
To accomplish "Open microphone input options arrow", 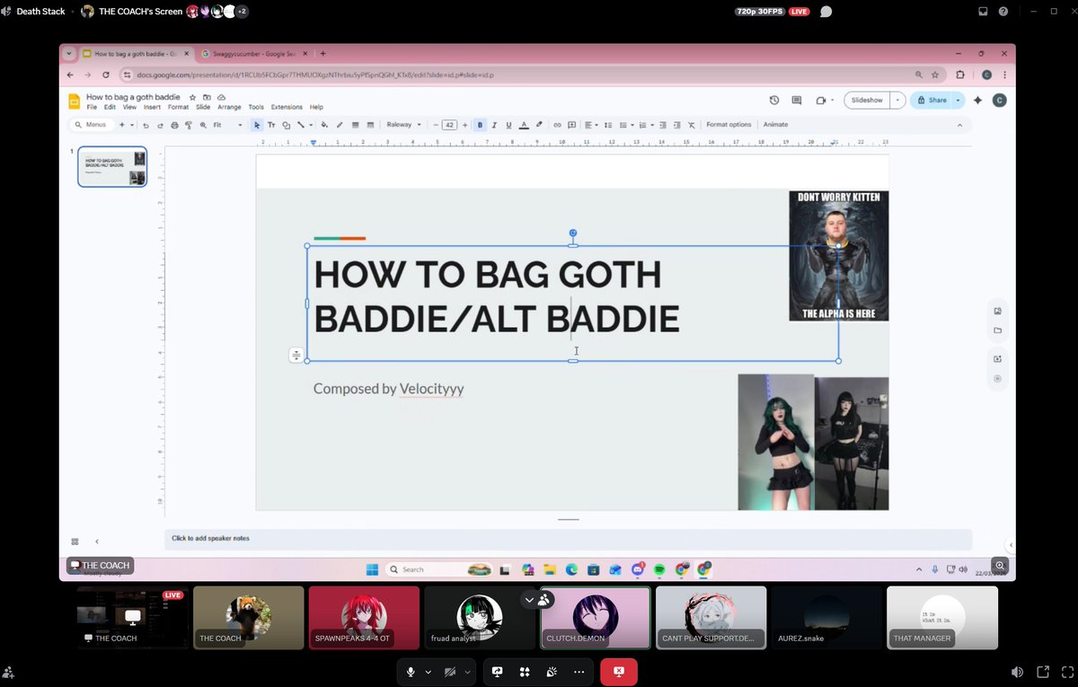I will coord(428,672).
